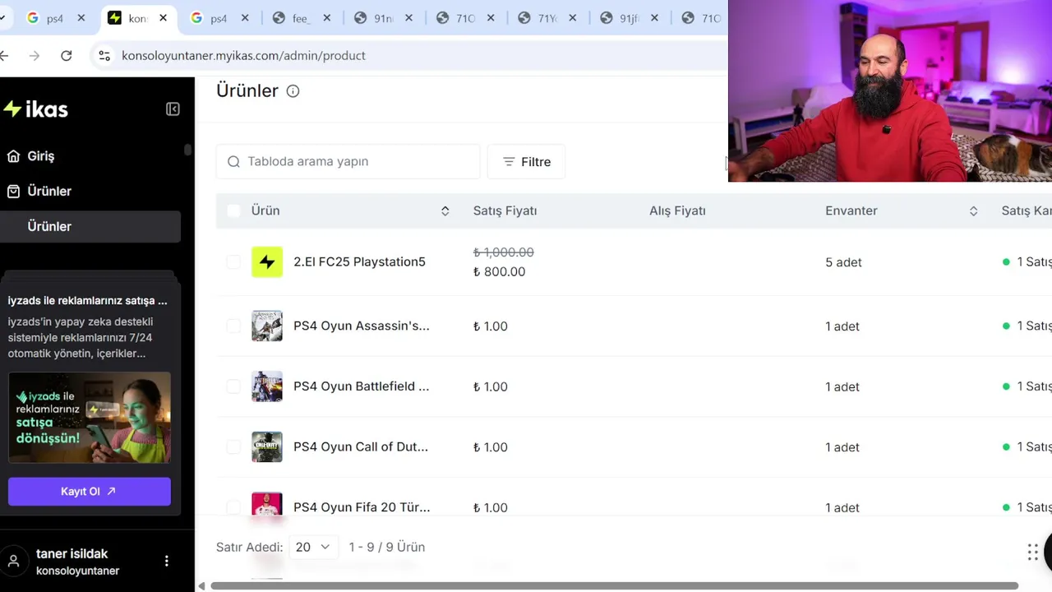Image resolution: width=1052 pixels, height=592 pixels.
Task: Switch to the 71Yı browser tab
Action: (x=547, y=18)
